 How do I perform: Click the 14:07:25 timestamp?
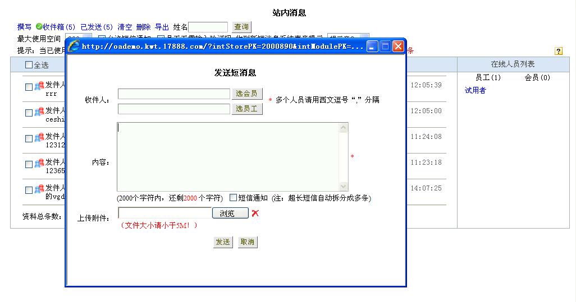click(426, 188)
